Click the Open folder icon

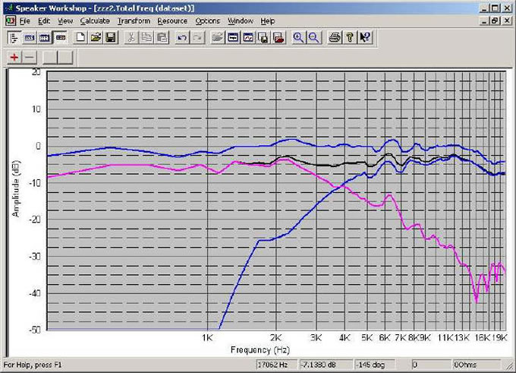(96, 37)
